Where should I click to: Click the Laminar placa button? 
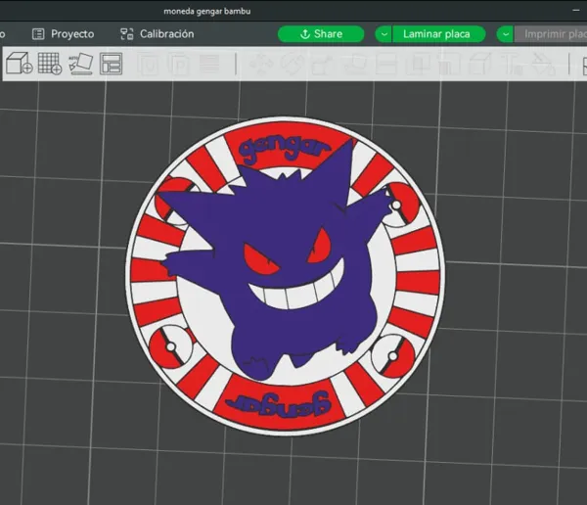pos(438,34)
